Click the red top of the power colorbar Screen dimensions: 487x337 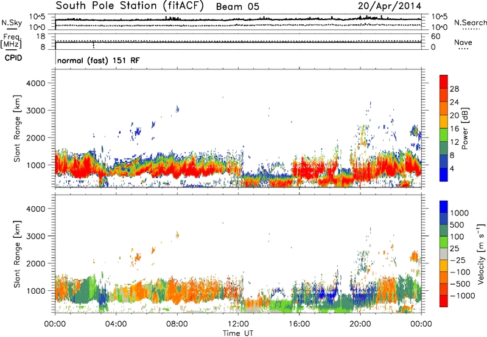pyautogui.click(x=444, y=82)
